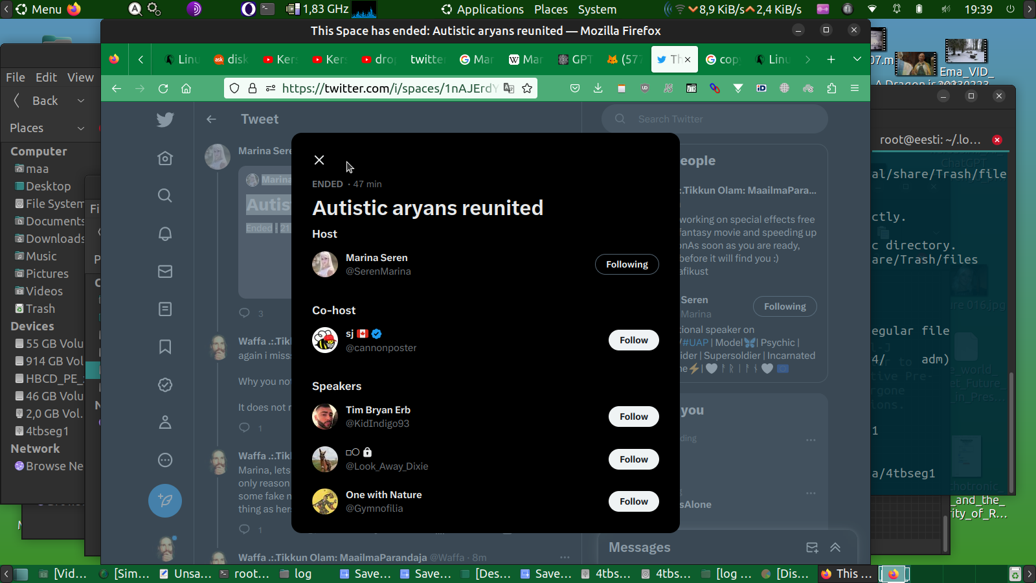This screenshot has width=1036, height=583.
Task: List all Firefox tabs dropdown
Action: (x=857, y=60)
